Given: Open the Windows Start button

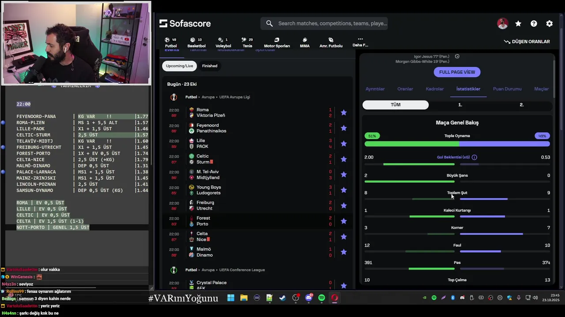Looking at the screenshot, I should click(231, 298).
